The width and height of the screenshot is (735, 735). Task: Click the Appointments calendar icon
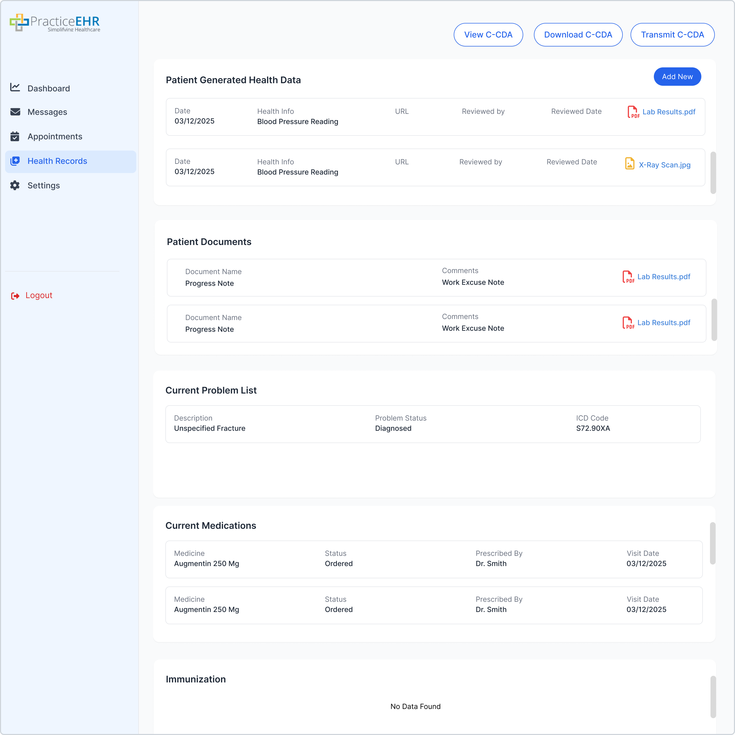[15, 136]
